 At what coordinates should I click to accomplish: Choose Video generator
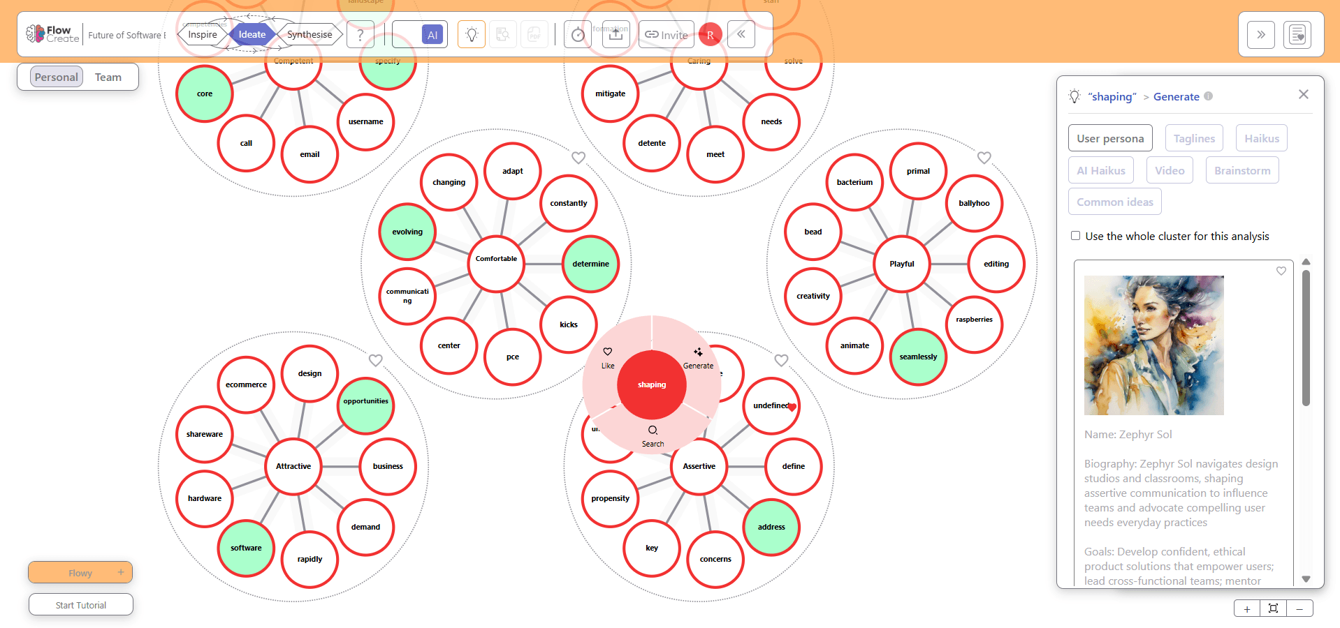click(x=1170, y=170)
